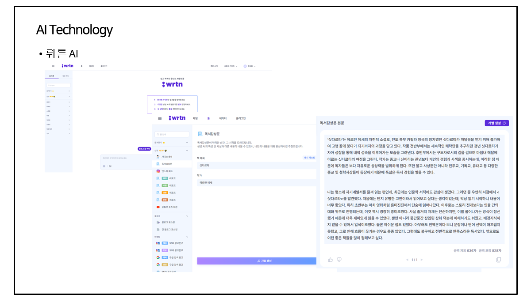
Task: Click the 책 제목 field containing 싯다르타
Action: tap(257, 165)
